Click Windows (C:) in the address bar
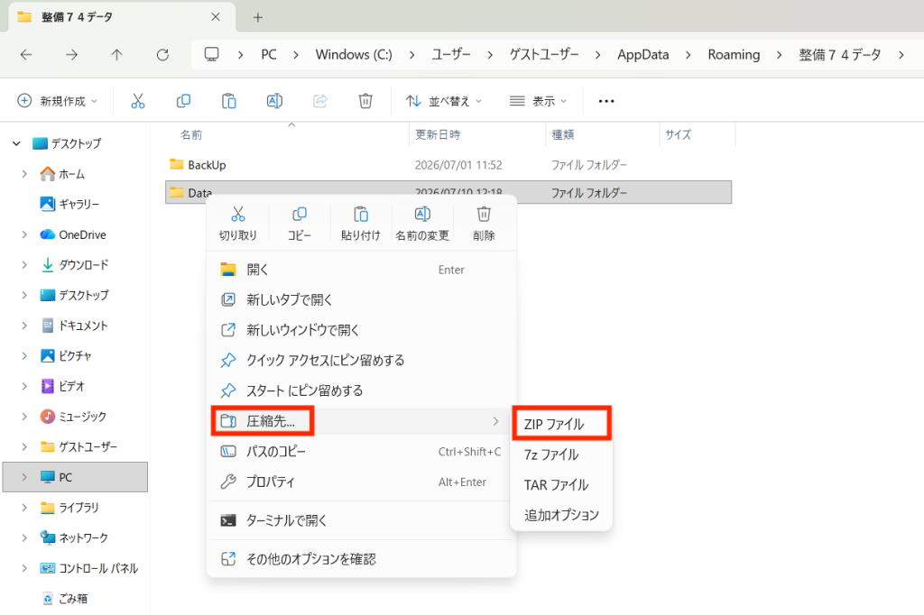Viewport: 924px width, 615px height. [354, 55]
